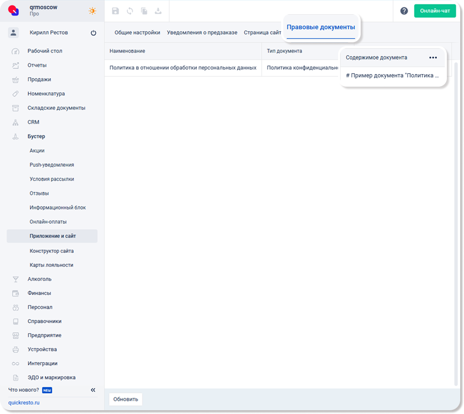Screen dimensions: 464x414
Task: Click the power logout icon
Action: pyautogui.click(x=93, y=33)
